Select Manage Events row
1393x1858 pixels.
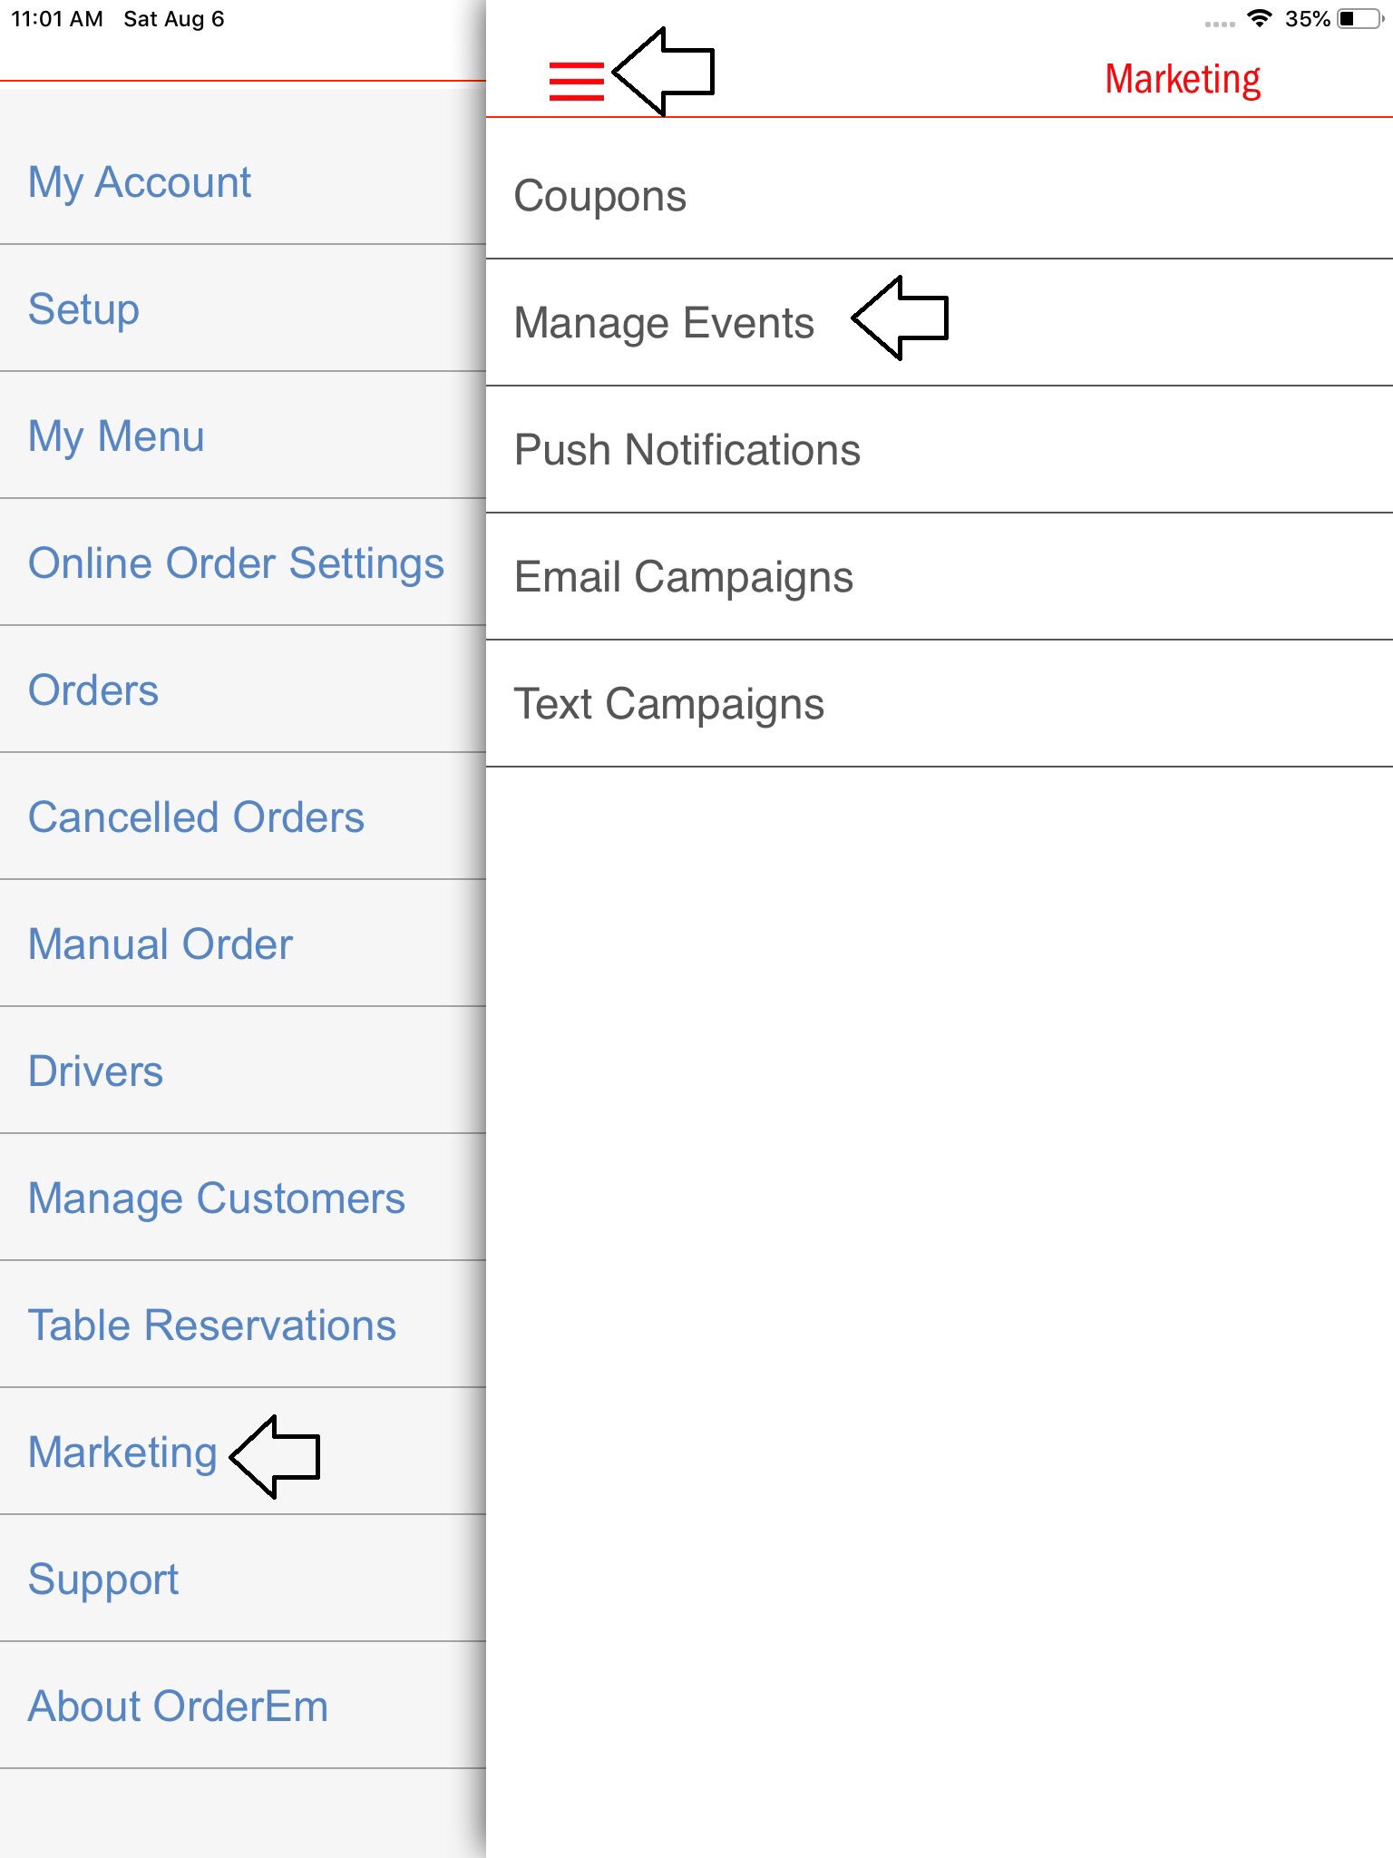click(664, 323)
